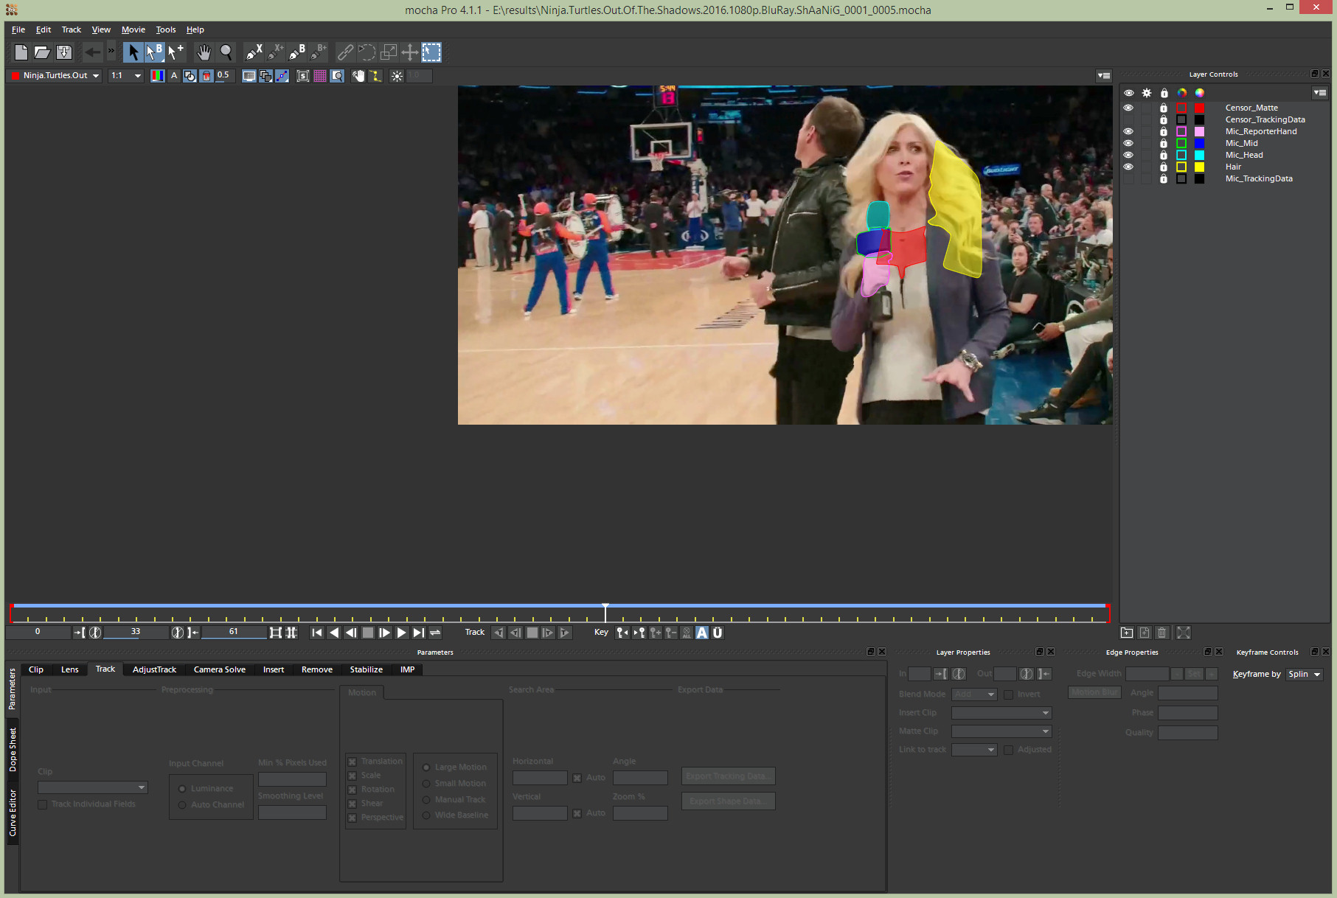Select the Zoom magnifier tool

[x=226, y=52]
